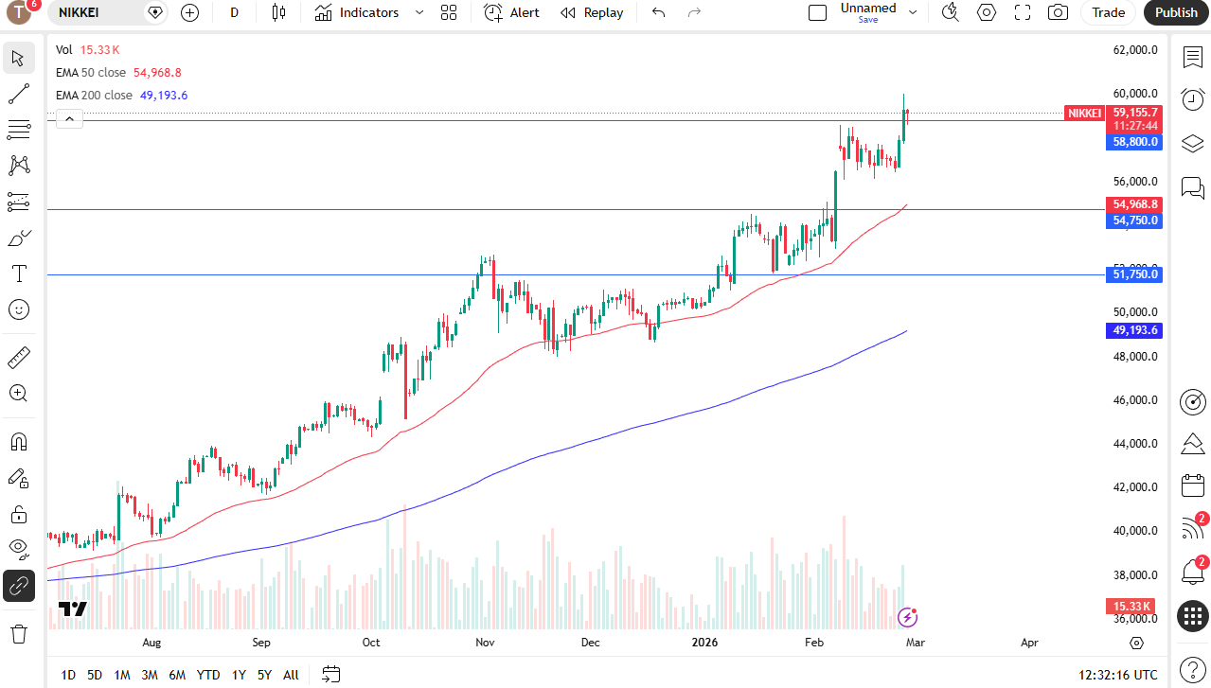
Task: Start bar Replay mode
Action: coord(592,12)
